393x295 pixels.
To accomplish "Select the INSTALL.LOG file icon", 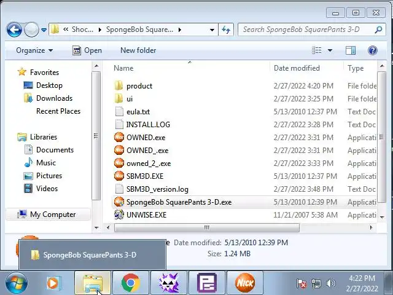I will click(119, 124).
